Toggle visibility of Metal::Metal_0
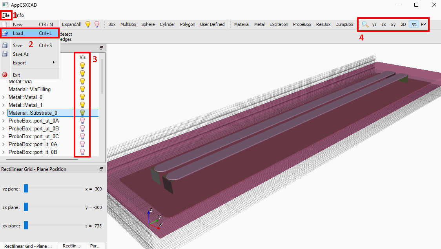 coord(82,97)
